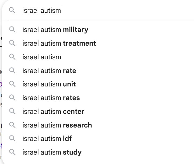
Task: Choose the 'israel autism unit' suggestion
Action: click(x=49, y=84)
